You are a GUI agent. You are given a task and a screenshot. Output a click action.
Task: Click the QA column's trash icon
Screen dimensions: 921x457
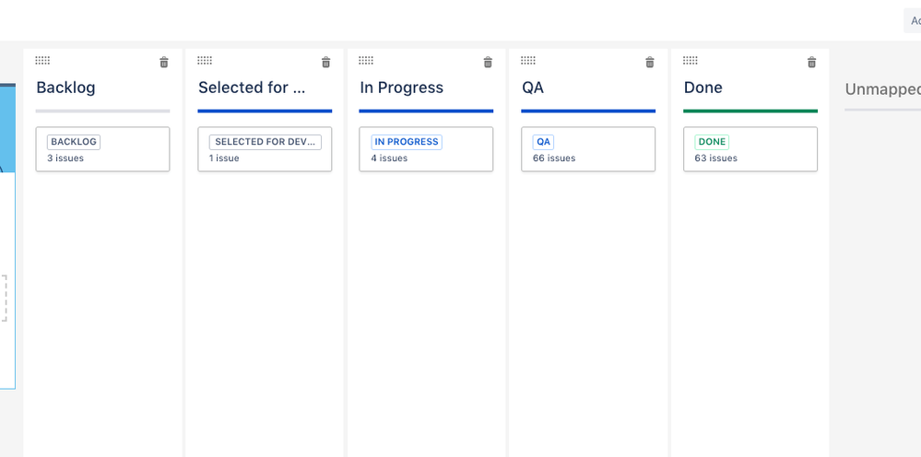tap(650, 62)
